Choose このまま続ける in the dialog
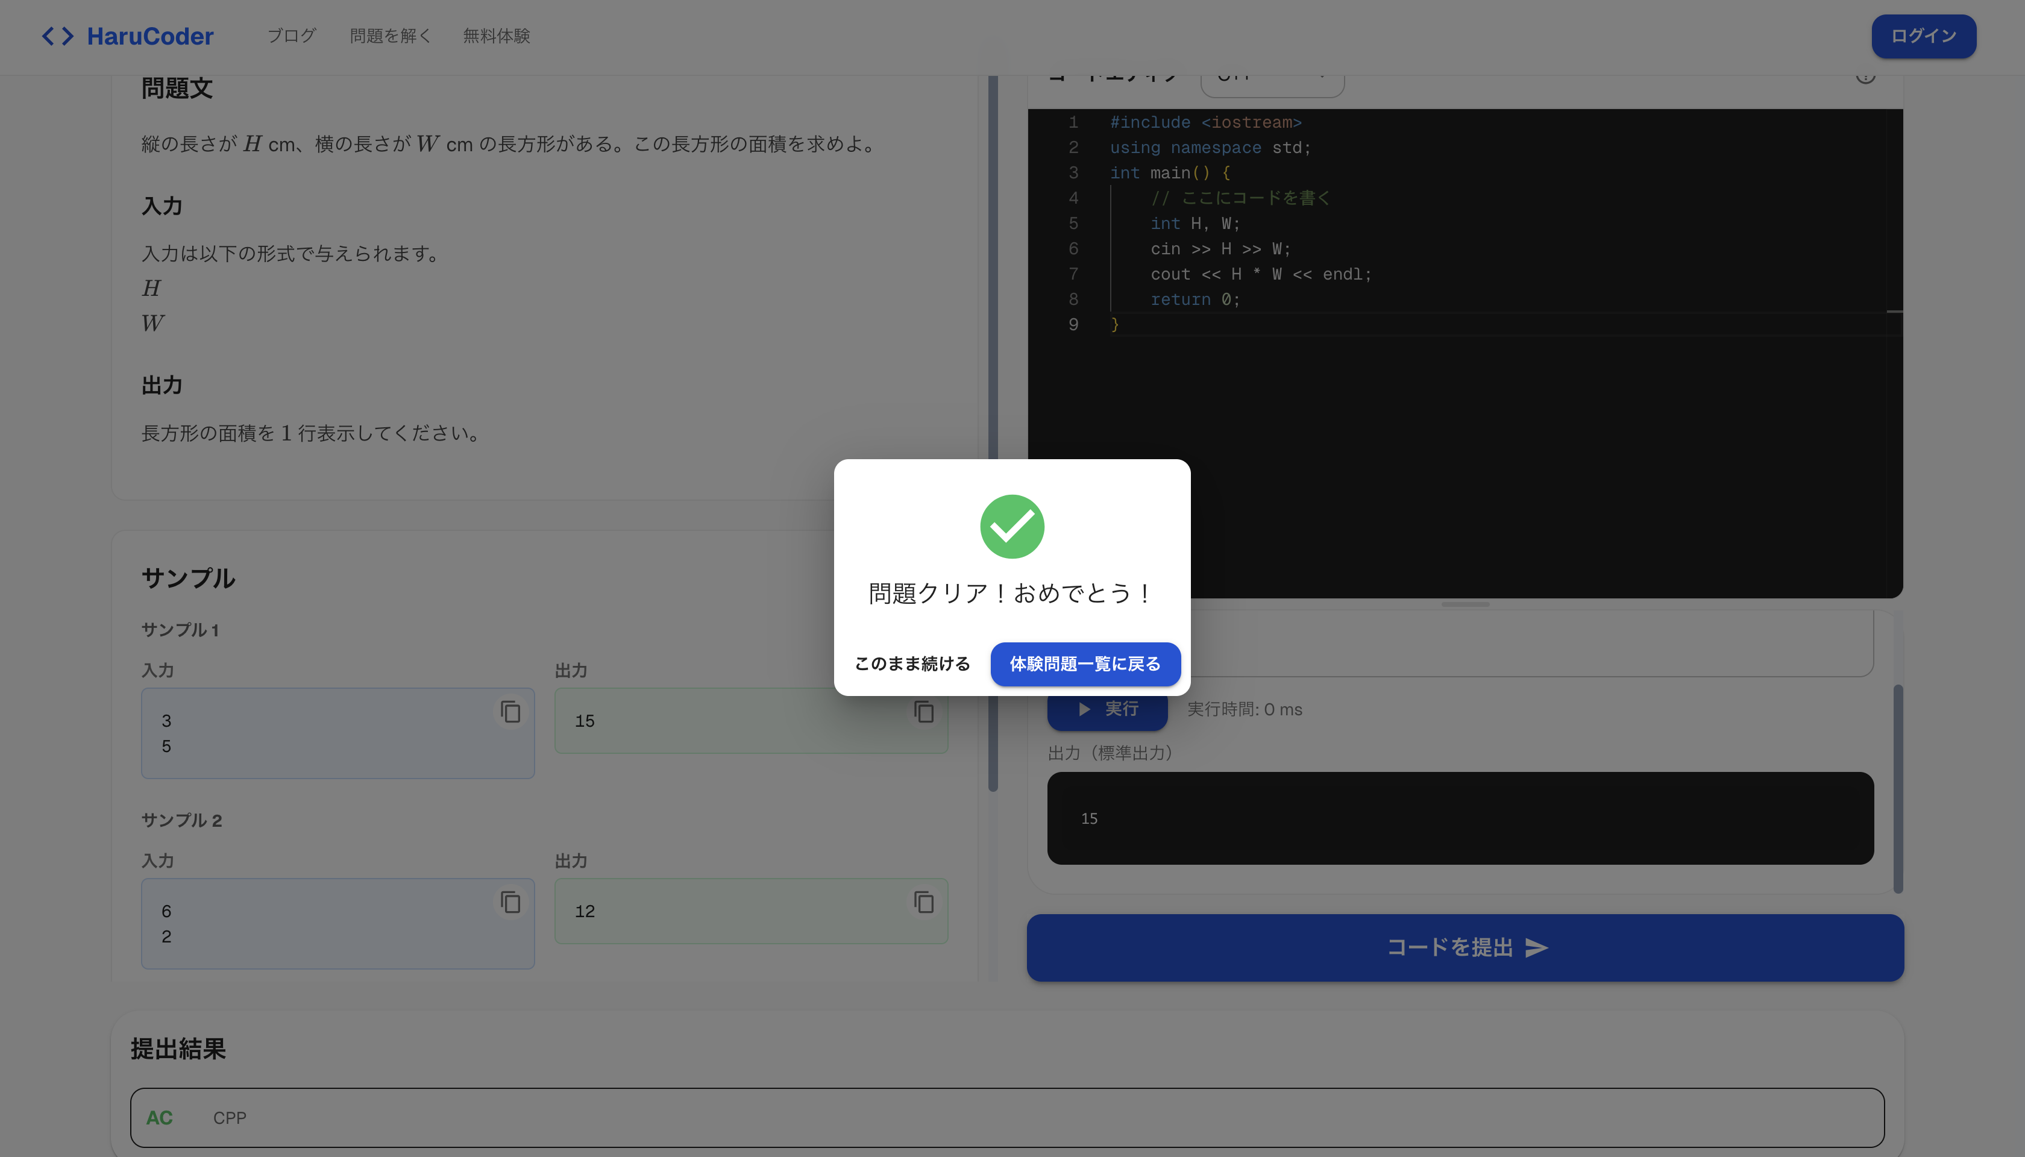This screenshot has height=1157, width=2025. point(912,663)
